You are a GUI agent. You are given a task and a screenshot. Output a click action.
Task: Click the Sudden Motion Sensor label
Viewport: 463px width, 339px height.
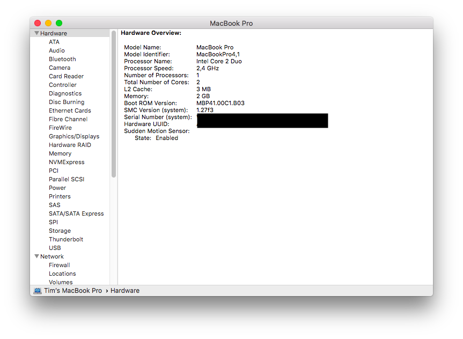[x=157, y=131]
